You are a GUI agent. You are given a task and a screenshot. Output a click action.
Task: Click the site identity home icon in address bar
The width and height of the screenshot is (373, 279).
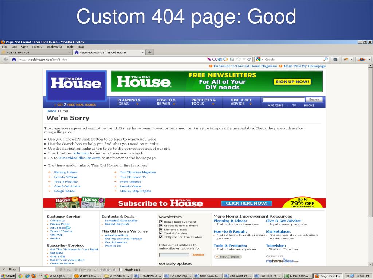[14, 59]
